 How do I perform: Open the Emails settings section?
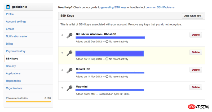[10, 29]
